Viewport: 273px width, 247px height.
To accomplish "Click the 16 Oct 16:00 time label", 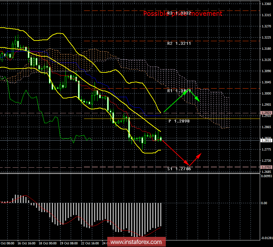I will point(26,243).
